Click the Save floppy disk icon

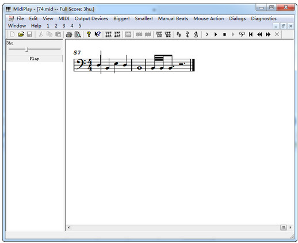(x=29, y=35)
